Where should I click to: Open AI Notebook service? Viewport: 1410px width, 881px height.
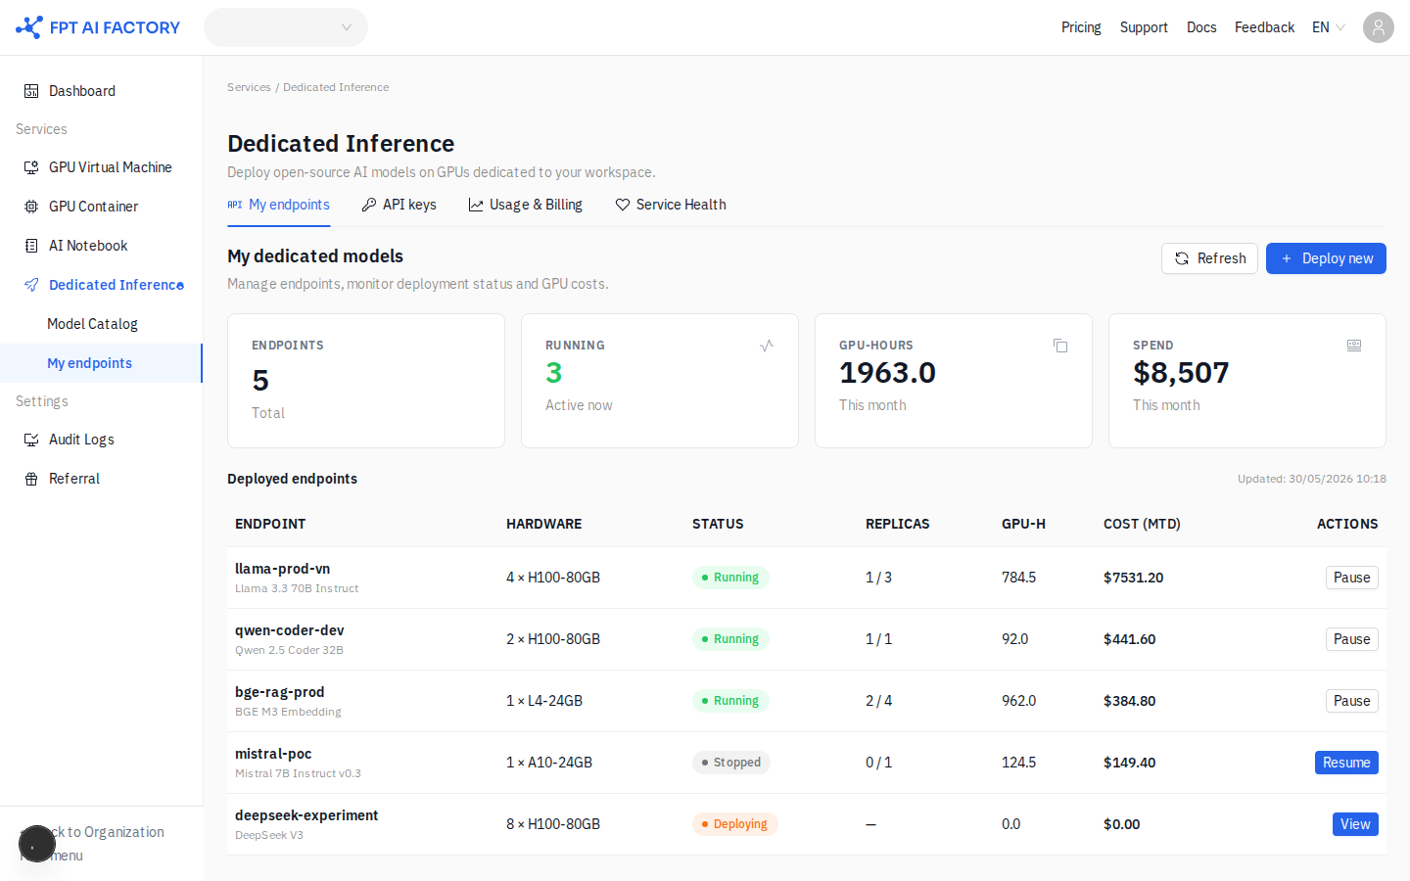pyautogui.click(x=102, y=246)
